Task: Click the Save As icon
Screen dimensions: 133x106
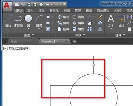Action: tap(35, 5)
